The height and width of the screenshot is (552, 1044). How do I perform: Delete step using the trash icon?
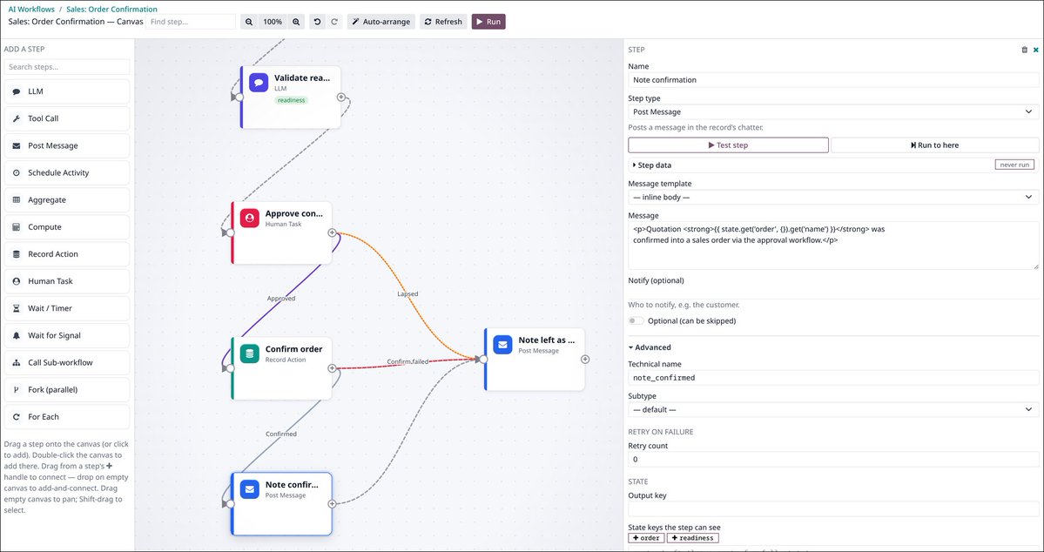tap(1024, 50)
